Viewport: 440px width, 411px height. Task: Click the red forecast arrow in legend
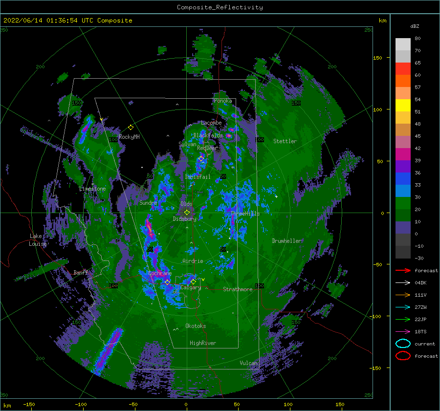tap(403, 270)
